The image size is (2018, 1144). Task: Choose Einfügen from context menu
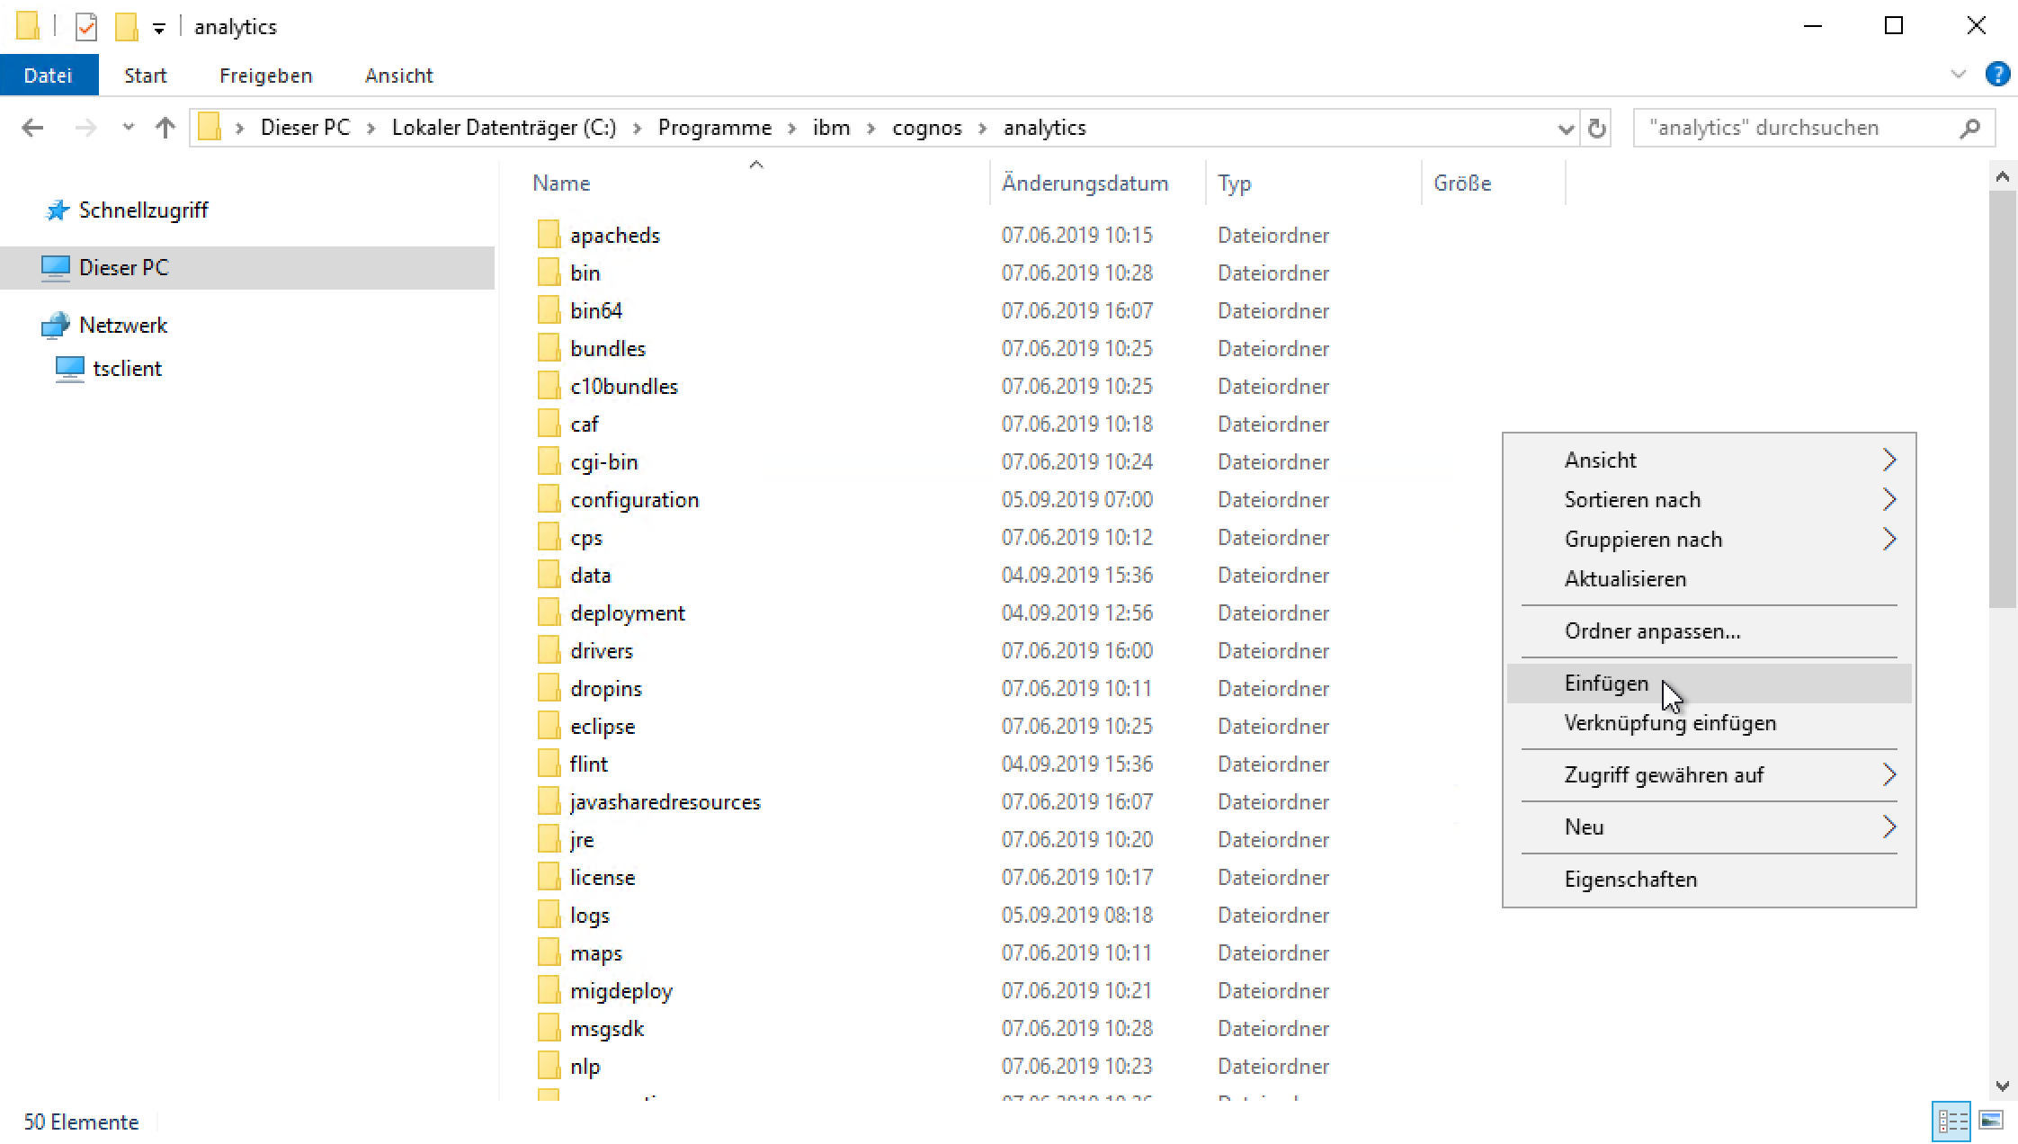point(1606,684)
